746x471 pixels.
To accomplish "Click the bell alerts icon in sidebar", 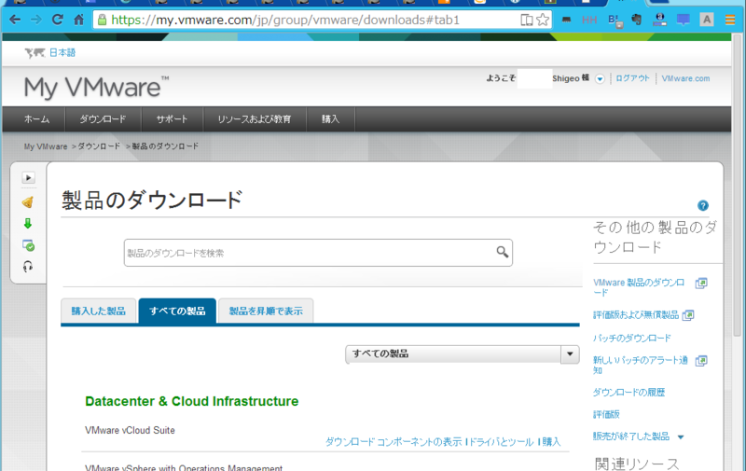I will (28, 202).
